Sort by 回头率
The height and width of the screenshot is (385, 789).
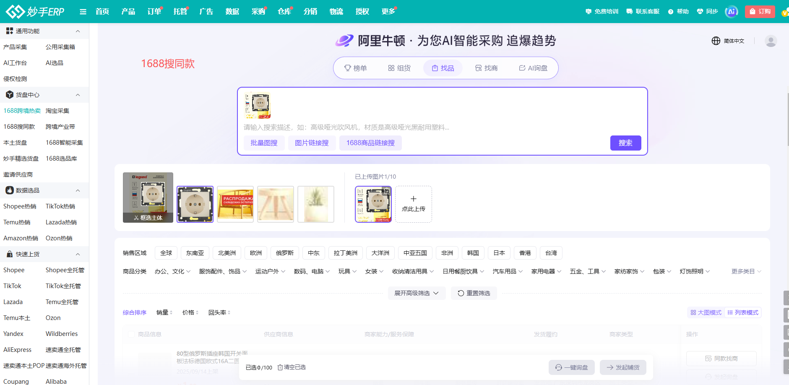(x=219, y=312)
